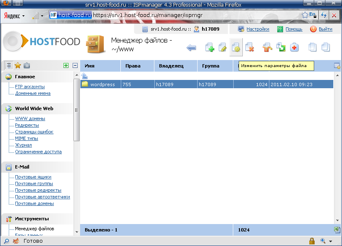The height and width of the screenshot is (246, 342).
Task: Click the first-aid kit toolbar icon
Action: [x=294, y=48]
